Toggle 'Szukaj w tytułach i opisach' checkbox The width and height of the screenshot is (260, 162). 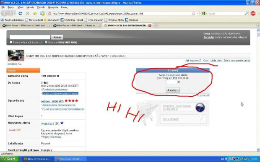(x=11, y=42)
